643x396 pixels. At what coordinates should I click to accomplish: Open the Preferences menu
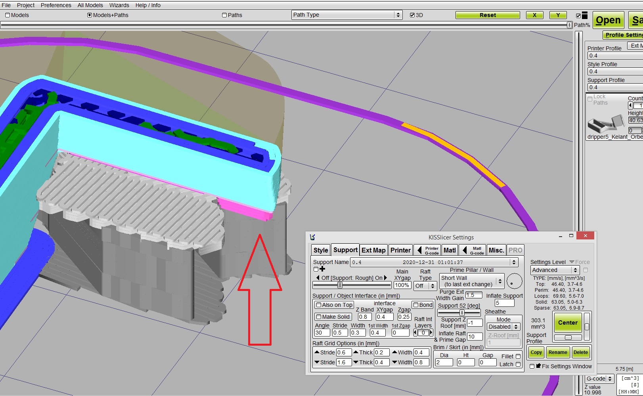coord(56,5)
